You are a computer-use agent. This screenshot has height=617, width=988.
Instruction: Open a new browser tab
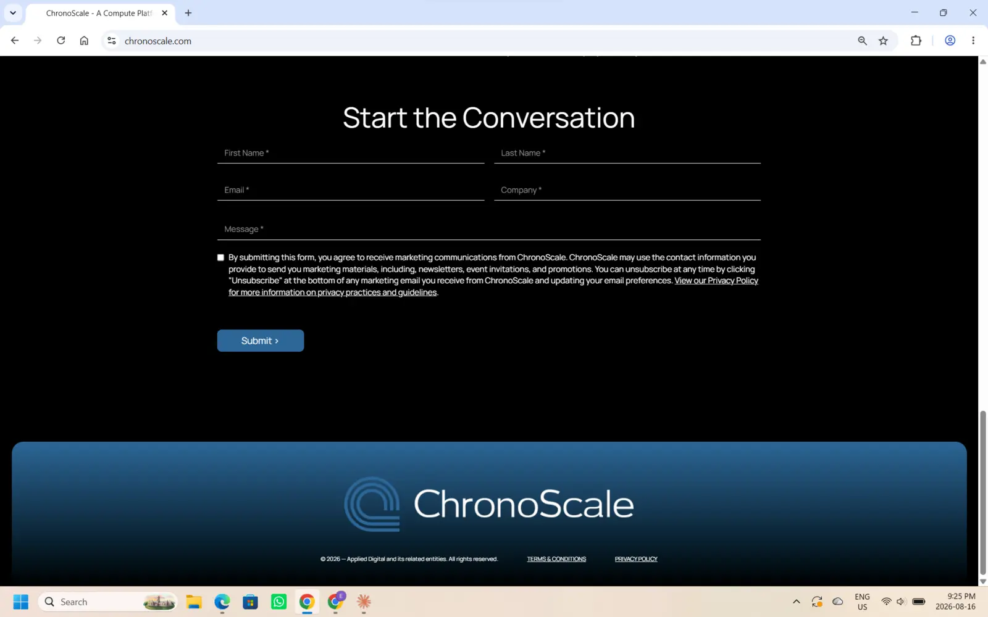tap(188, 13)
